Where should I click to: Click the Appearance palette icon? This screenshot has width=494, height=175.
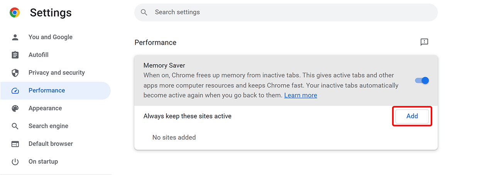coord(15,108)
